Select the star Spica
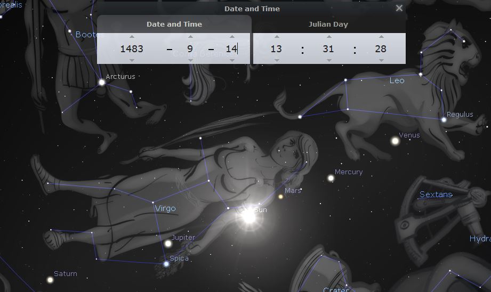The height and width of the screenshot is (292, 491). click(166, 264)
